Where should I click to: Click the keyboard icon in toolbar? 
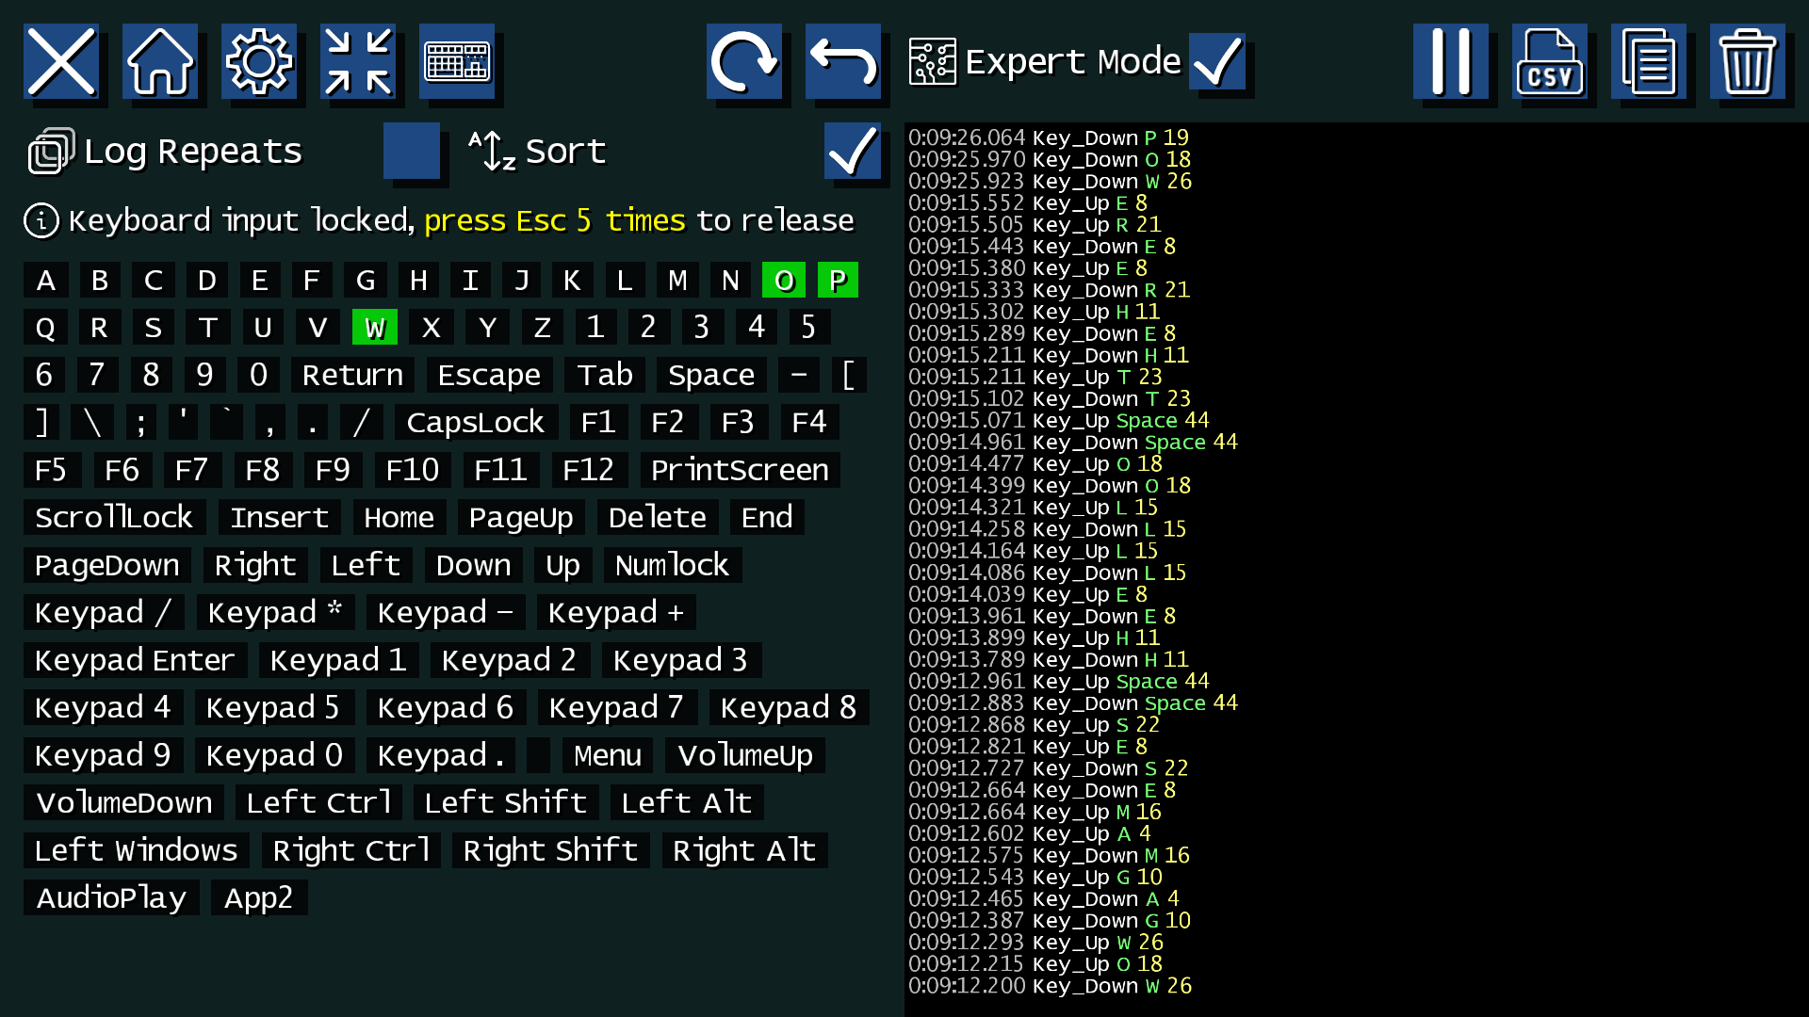click(x=457, y=61)
